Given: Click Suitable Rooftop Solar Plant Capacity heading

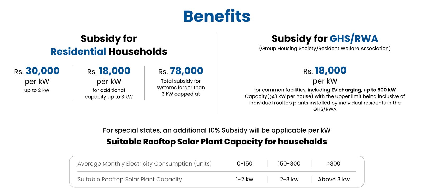Looking at the screenshot, I should (217, 142).
